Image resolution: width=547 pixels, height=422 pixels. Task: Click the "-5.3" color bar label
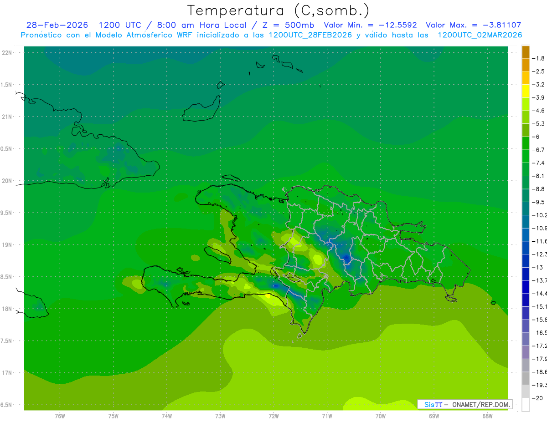pos(539,123)
